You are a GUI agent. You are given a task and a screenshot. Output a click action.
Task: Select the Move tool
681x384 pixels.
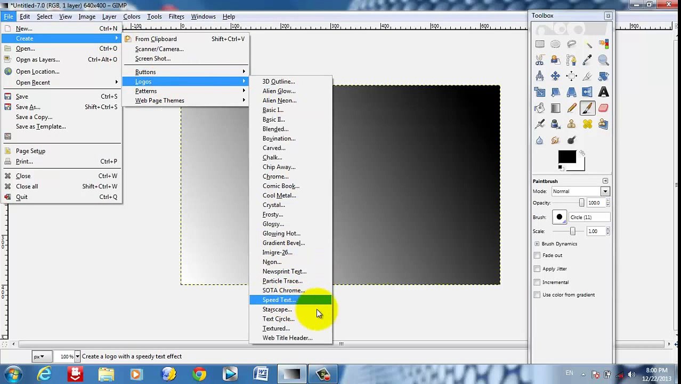coord(555,76)
